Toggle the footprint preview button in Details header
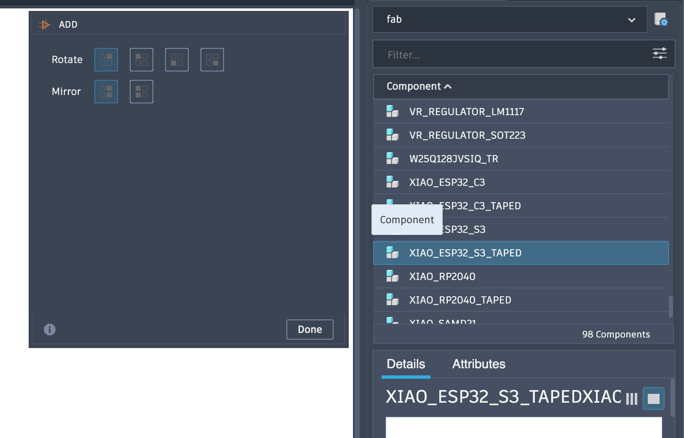 (x=652, y=398)
